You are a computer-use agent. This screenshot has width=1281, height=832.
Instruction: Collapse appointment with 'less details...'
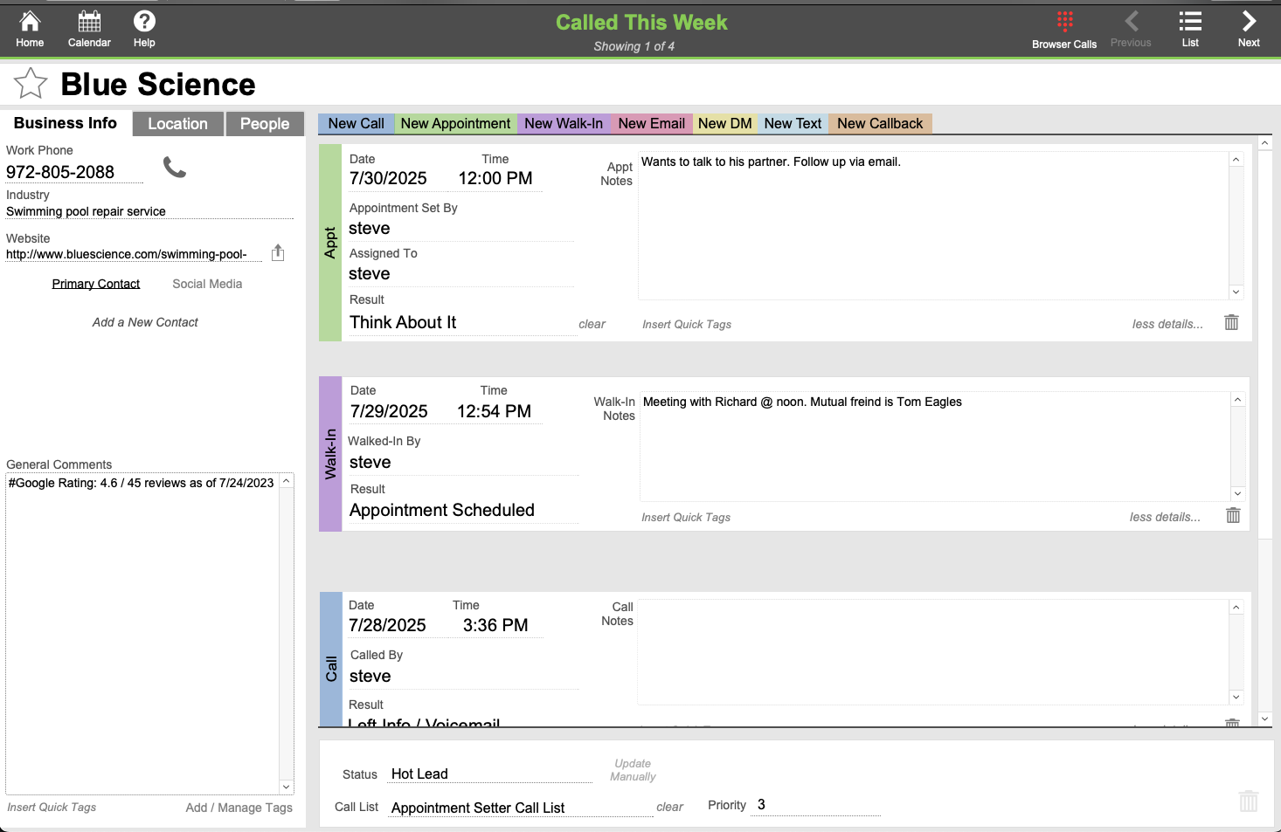pyautogui.click(x=1167, y=324)
